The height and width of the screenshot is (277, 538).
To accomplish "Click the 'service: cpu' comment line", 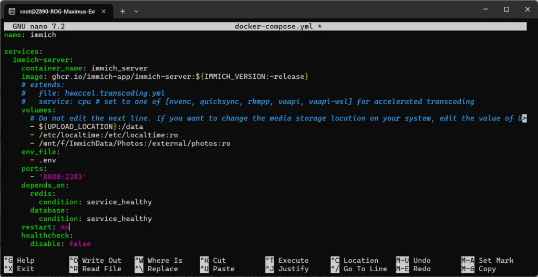I will (x=248, y=101).
